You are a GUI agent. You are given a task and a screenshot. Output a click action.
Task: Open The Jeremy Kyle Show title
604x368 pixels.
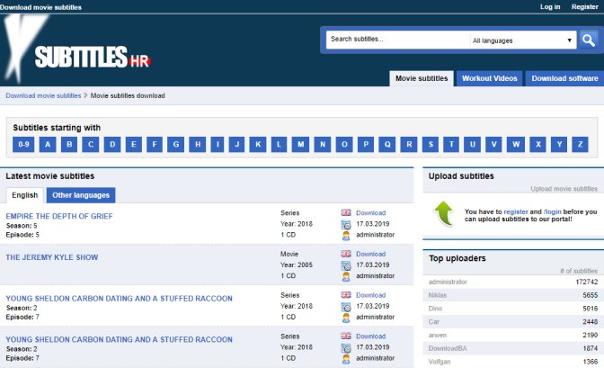click(x=51, y=257)
